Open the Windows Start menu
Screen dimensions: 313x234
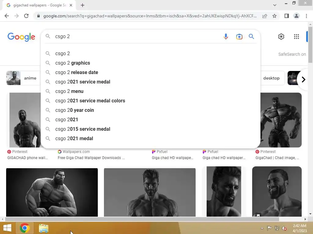click(x=7, y=228)
